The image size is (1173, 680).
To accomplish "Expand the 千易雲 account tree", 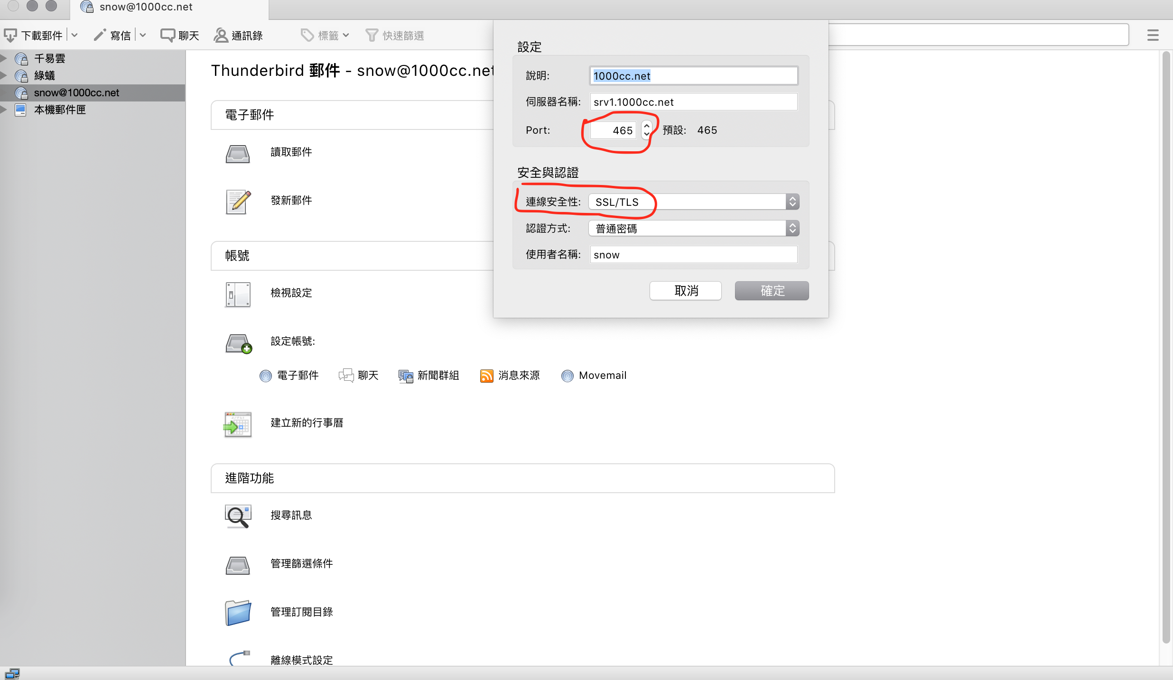I will coord(4,58).
